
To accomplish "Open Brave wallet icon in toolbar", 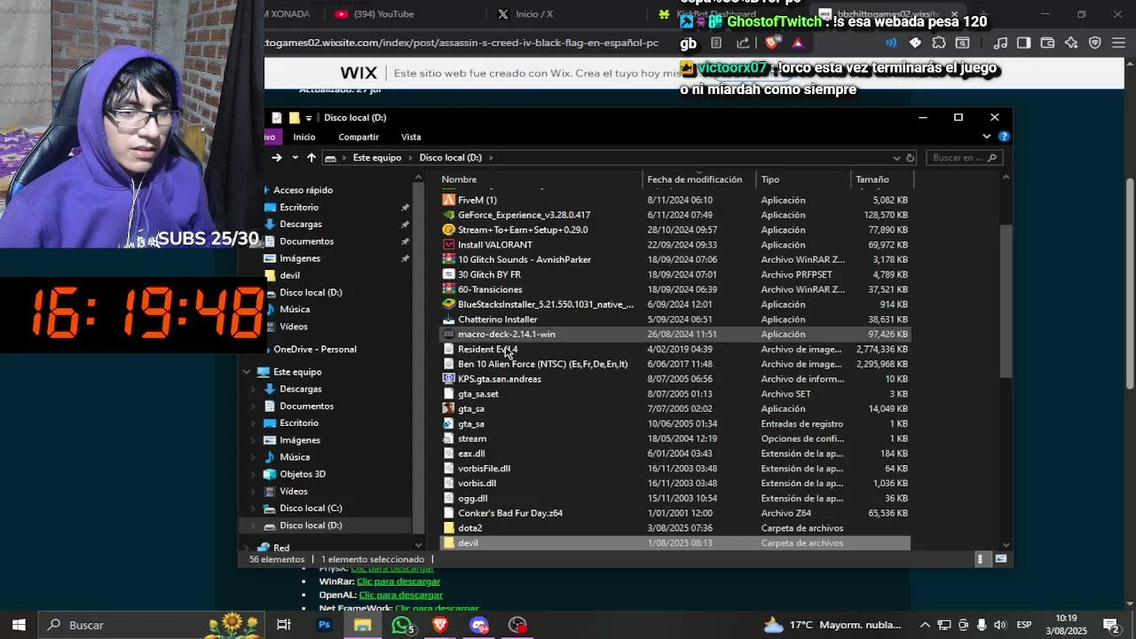I will (1047, 43).
